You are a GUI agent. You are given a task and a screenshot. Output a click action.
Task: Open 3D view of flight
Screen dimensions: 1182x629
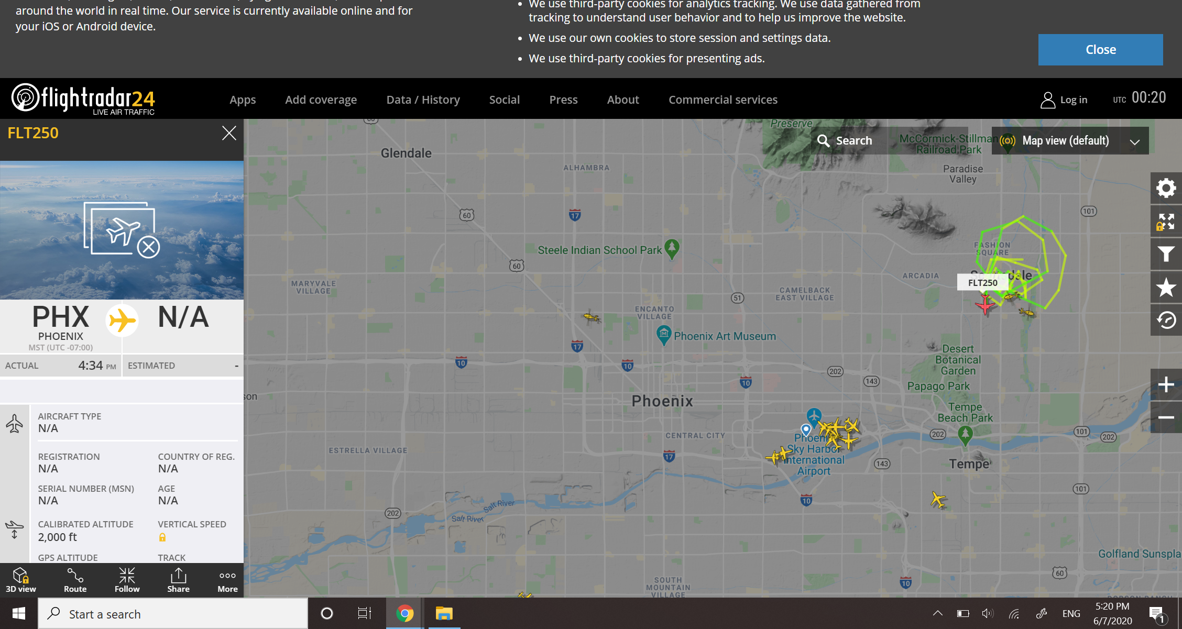[21, 580]
